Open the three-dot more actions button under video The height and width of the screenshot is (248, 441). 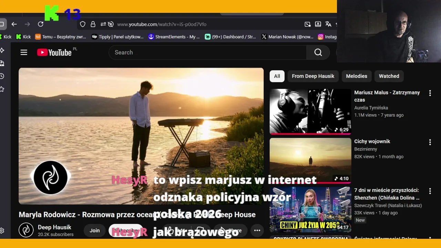[x=257, y=230]
